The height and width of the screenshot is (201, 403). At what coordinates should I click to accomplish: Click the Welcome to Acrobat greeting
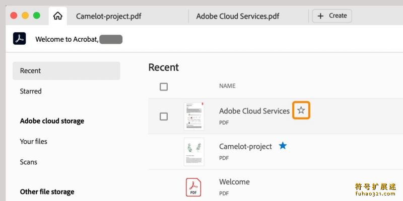point(67,39)
